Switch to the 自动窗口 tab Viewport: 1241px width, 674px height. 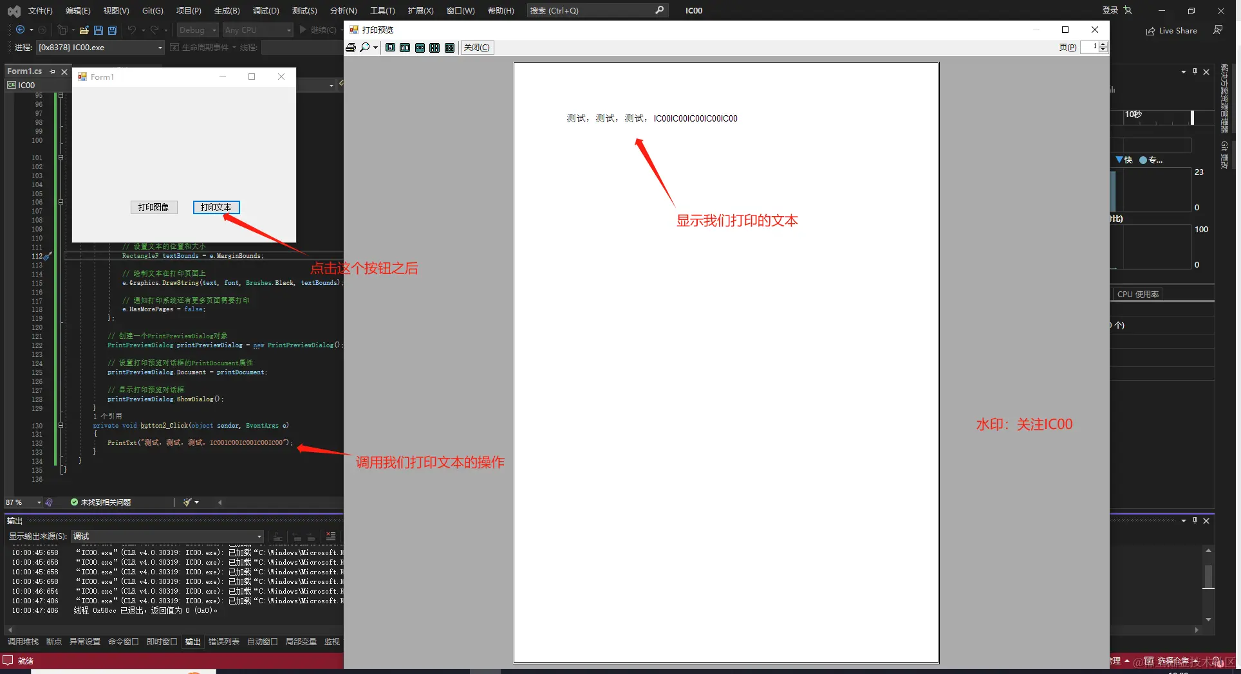[x=263, y=642]
